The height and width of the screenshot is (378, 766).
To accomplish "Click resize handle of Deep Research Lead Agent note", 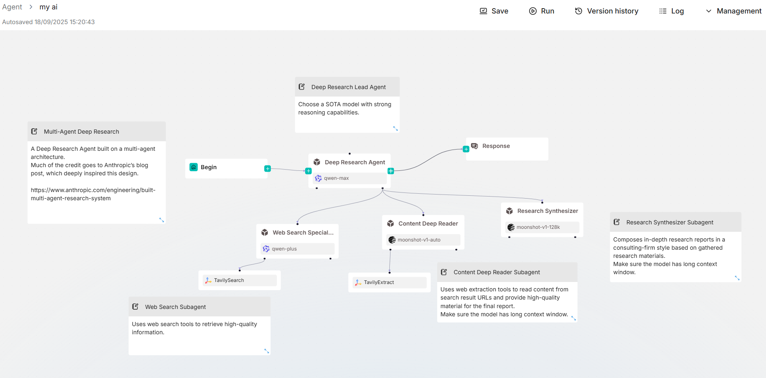I will pyautogui.click(x=395, y=128).
